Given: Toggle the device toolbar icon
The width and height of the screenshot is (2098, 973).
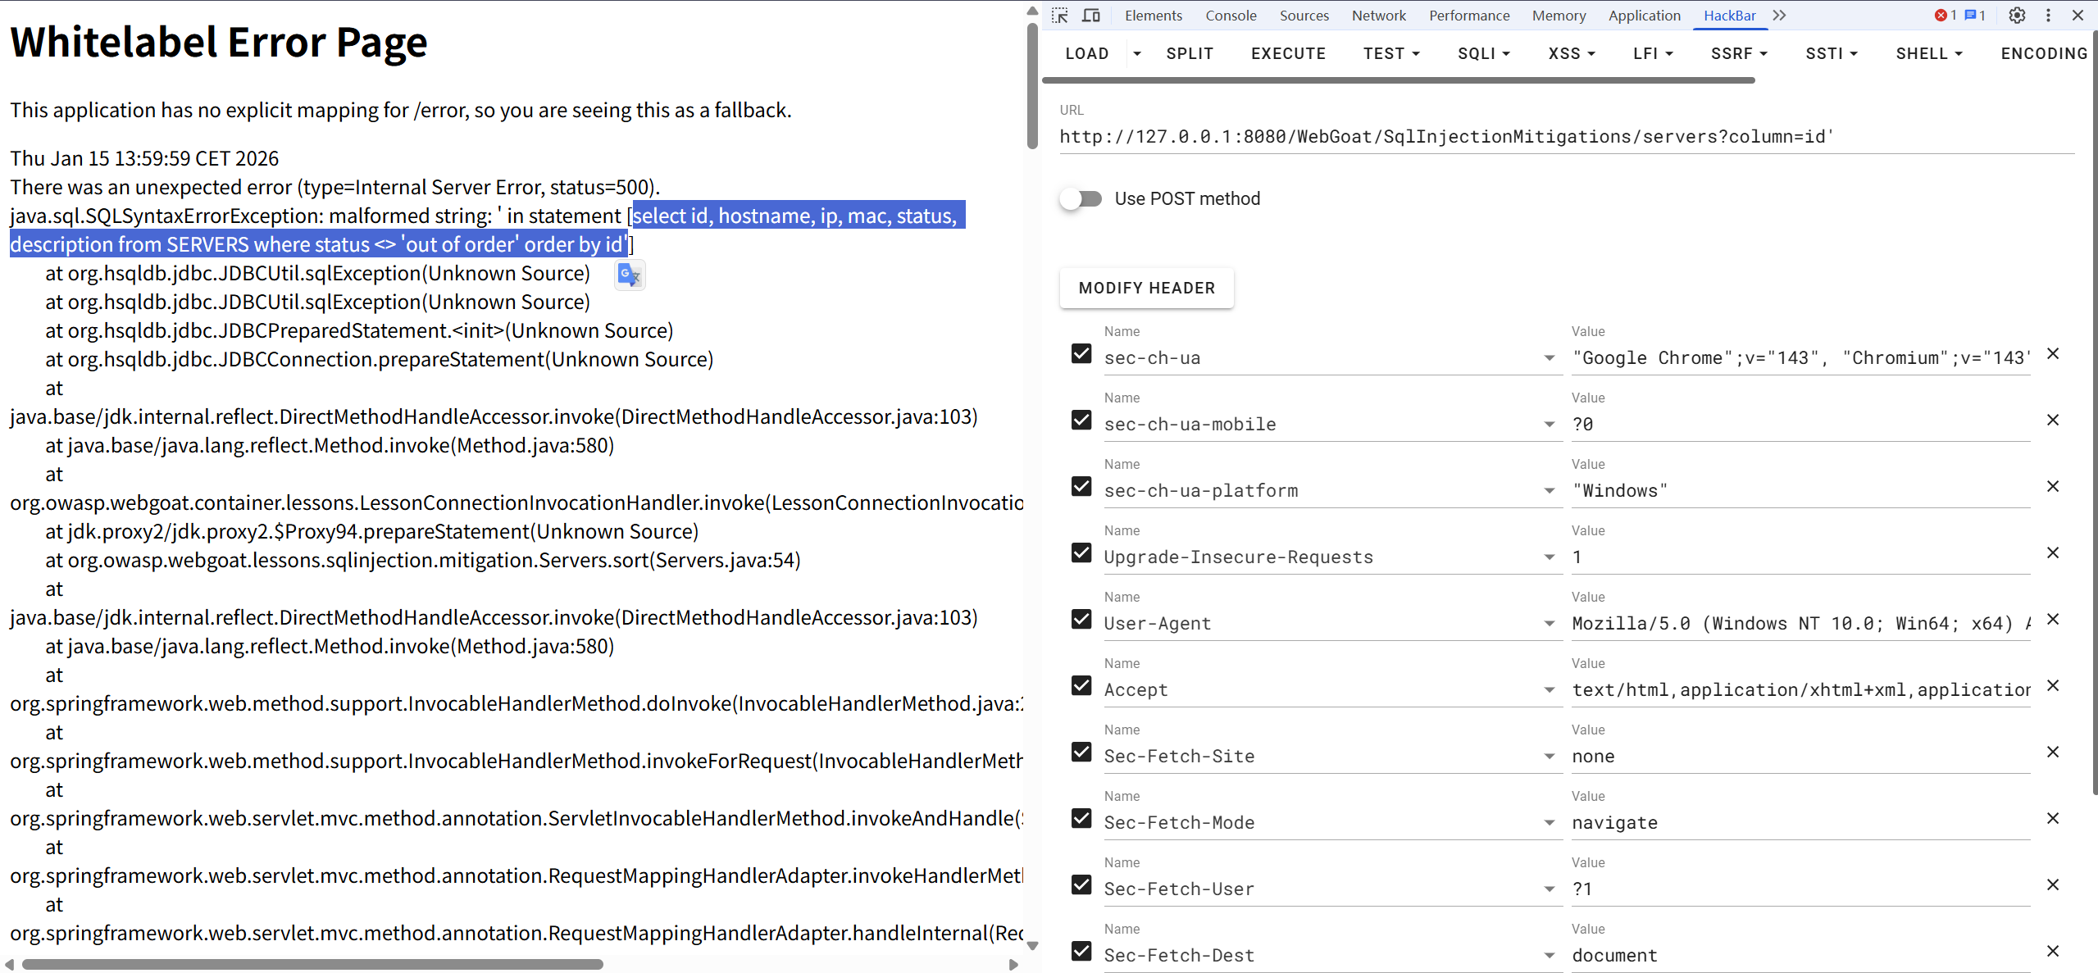Looking at the screenshot, I should pyautogui.click(x=1091, y=16).
